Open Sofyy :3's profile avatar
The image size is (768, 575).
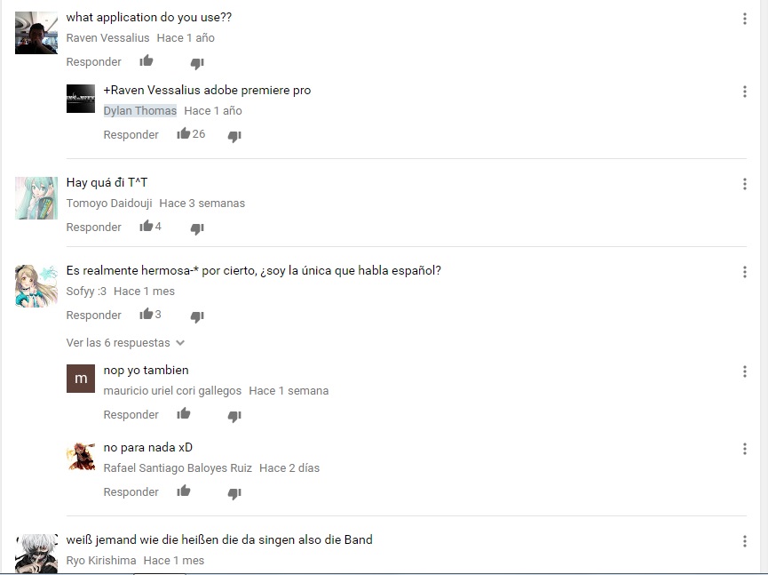click(36, 286)
